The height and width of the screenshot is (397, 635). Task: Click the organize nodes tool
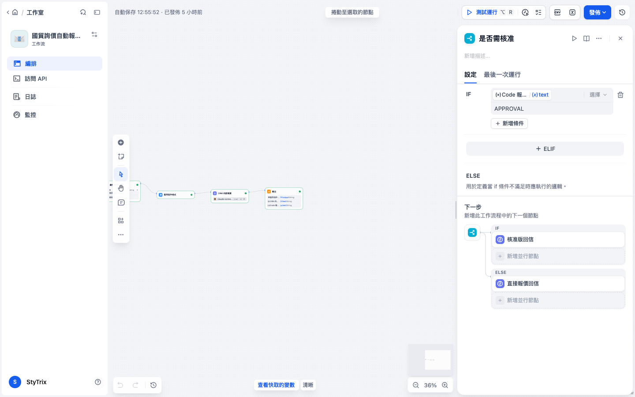click(x=121, y=221)
